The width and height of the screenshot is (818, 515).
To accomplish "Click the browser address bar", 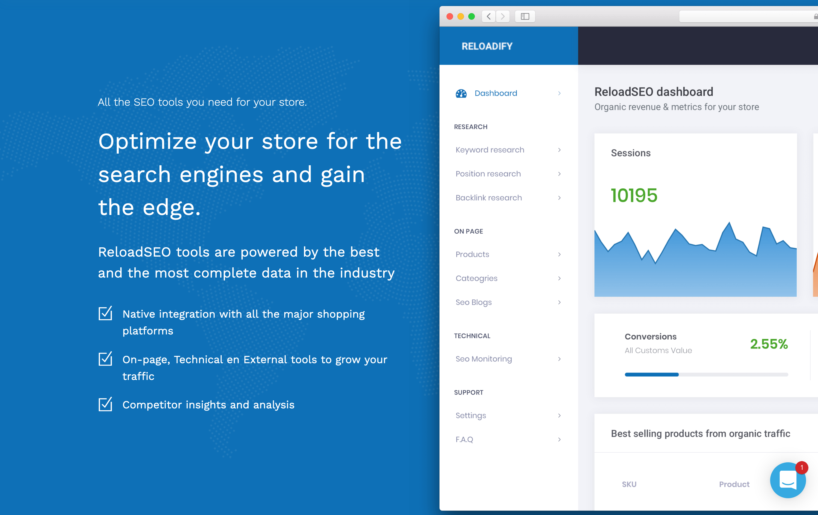I will pos(748,16).
